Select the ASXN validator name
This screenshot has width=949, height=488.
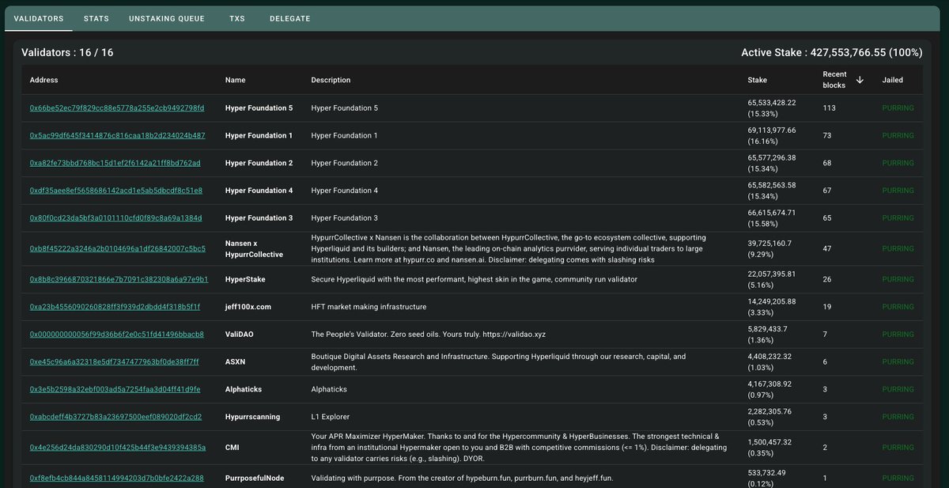pyautogui.click(x=235, y=362)
